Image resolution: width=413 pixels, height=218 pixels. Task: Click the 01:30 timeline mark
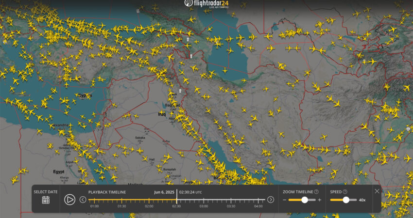[x=121, y=206]
